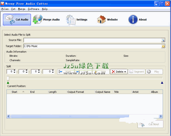Increase the third time field in Split
This screenshot has width=171, height=136.
click(x=39, y=70)
